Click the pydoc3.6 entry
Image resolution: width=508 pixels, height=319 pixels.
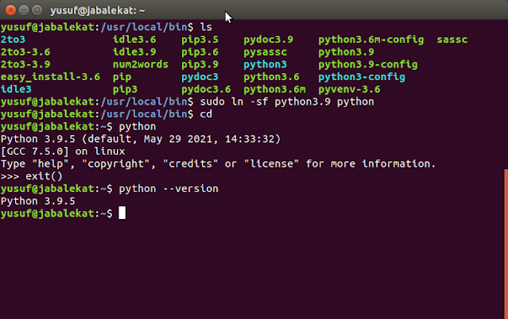click(x=206, y=90)
